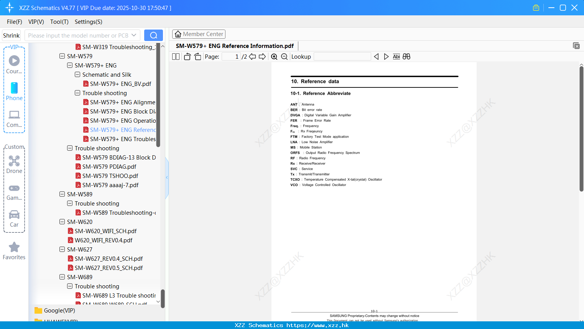Open the VIP(V) menu
Viewport: 584px width, 329px height.
coord(36,21)
